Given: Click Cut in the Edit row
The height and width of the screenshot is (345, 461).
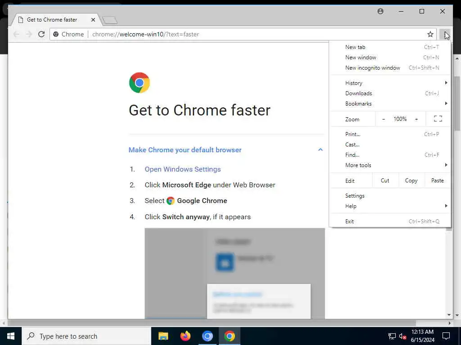Looking at the screenshot, I should click(x=385, y=181).
